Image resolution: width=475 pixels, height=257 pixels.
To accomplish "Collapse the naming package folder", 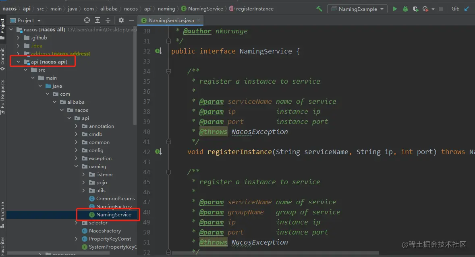I will pos(76,167).
